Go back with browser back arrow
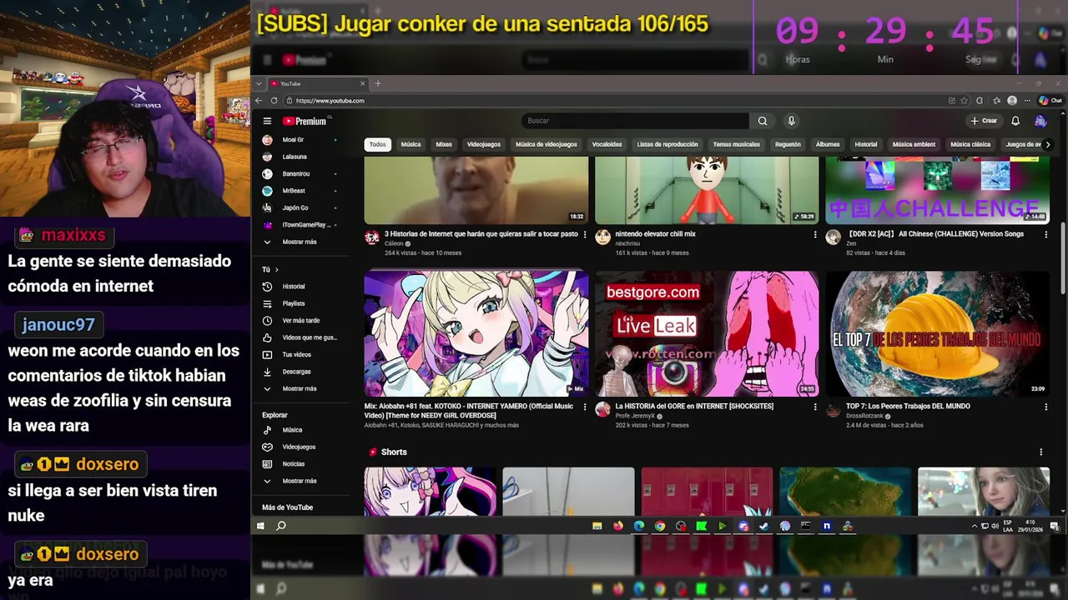Screen dimensions: 1068x600 pyautogui.click(x=259, y=100)
